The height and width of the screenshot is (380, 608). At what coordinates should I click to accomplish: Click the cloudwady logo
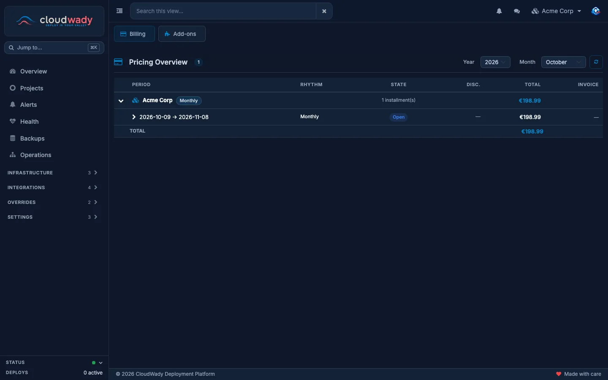coord(54,21)
